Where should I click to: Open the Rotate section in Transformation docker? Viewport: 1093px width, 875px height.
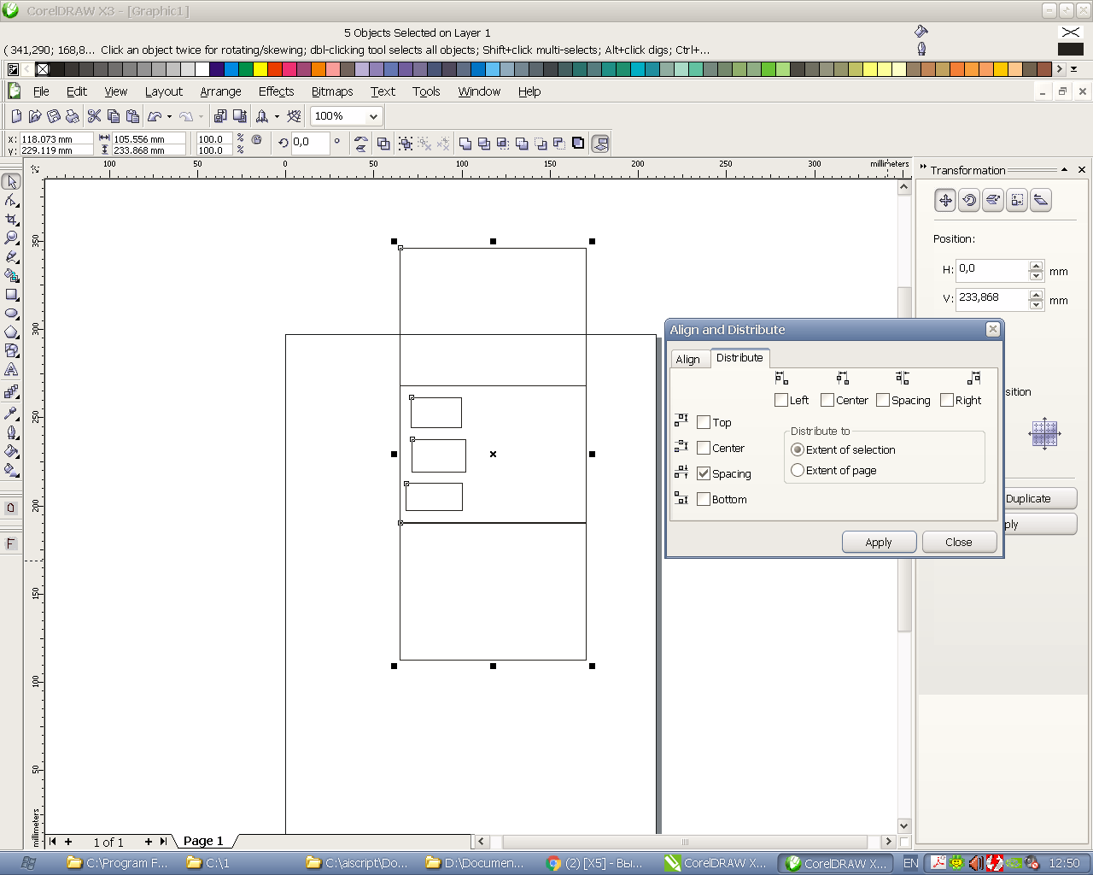[x=969, y=200]
